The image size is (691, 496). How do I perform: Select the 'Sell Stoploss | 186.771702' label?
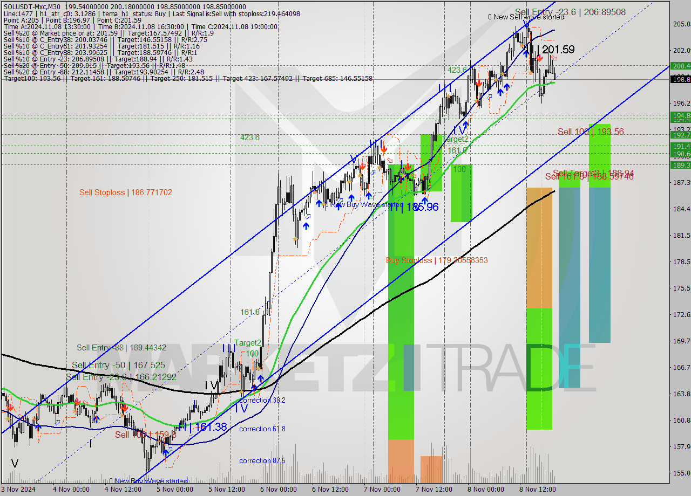pyautogui.click(x=125, y=192)
